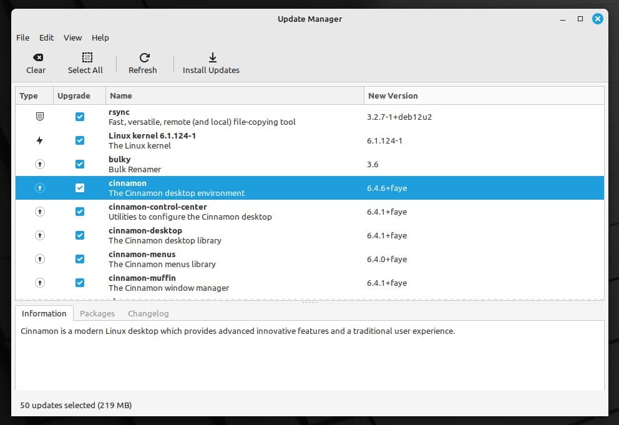Select the cinnamon-menus library entry
Image resolution: width=619 pixels, height=425 pixels.
tap(162, 259)
